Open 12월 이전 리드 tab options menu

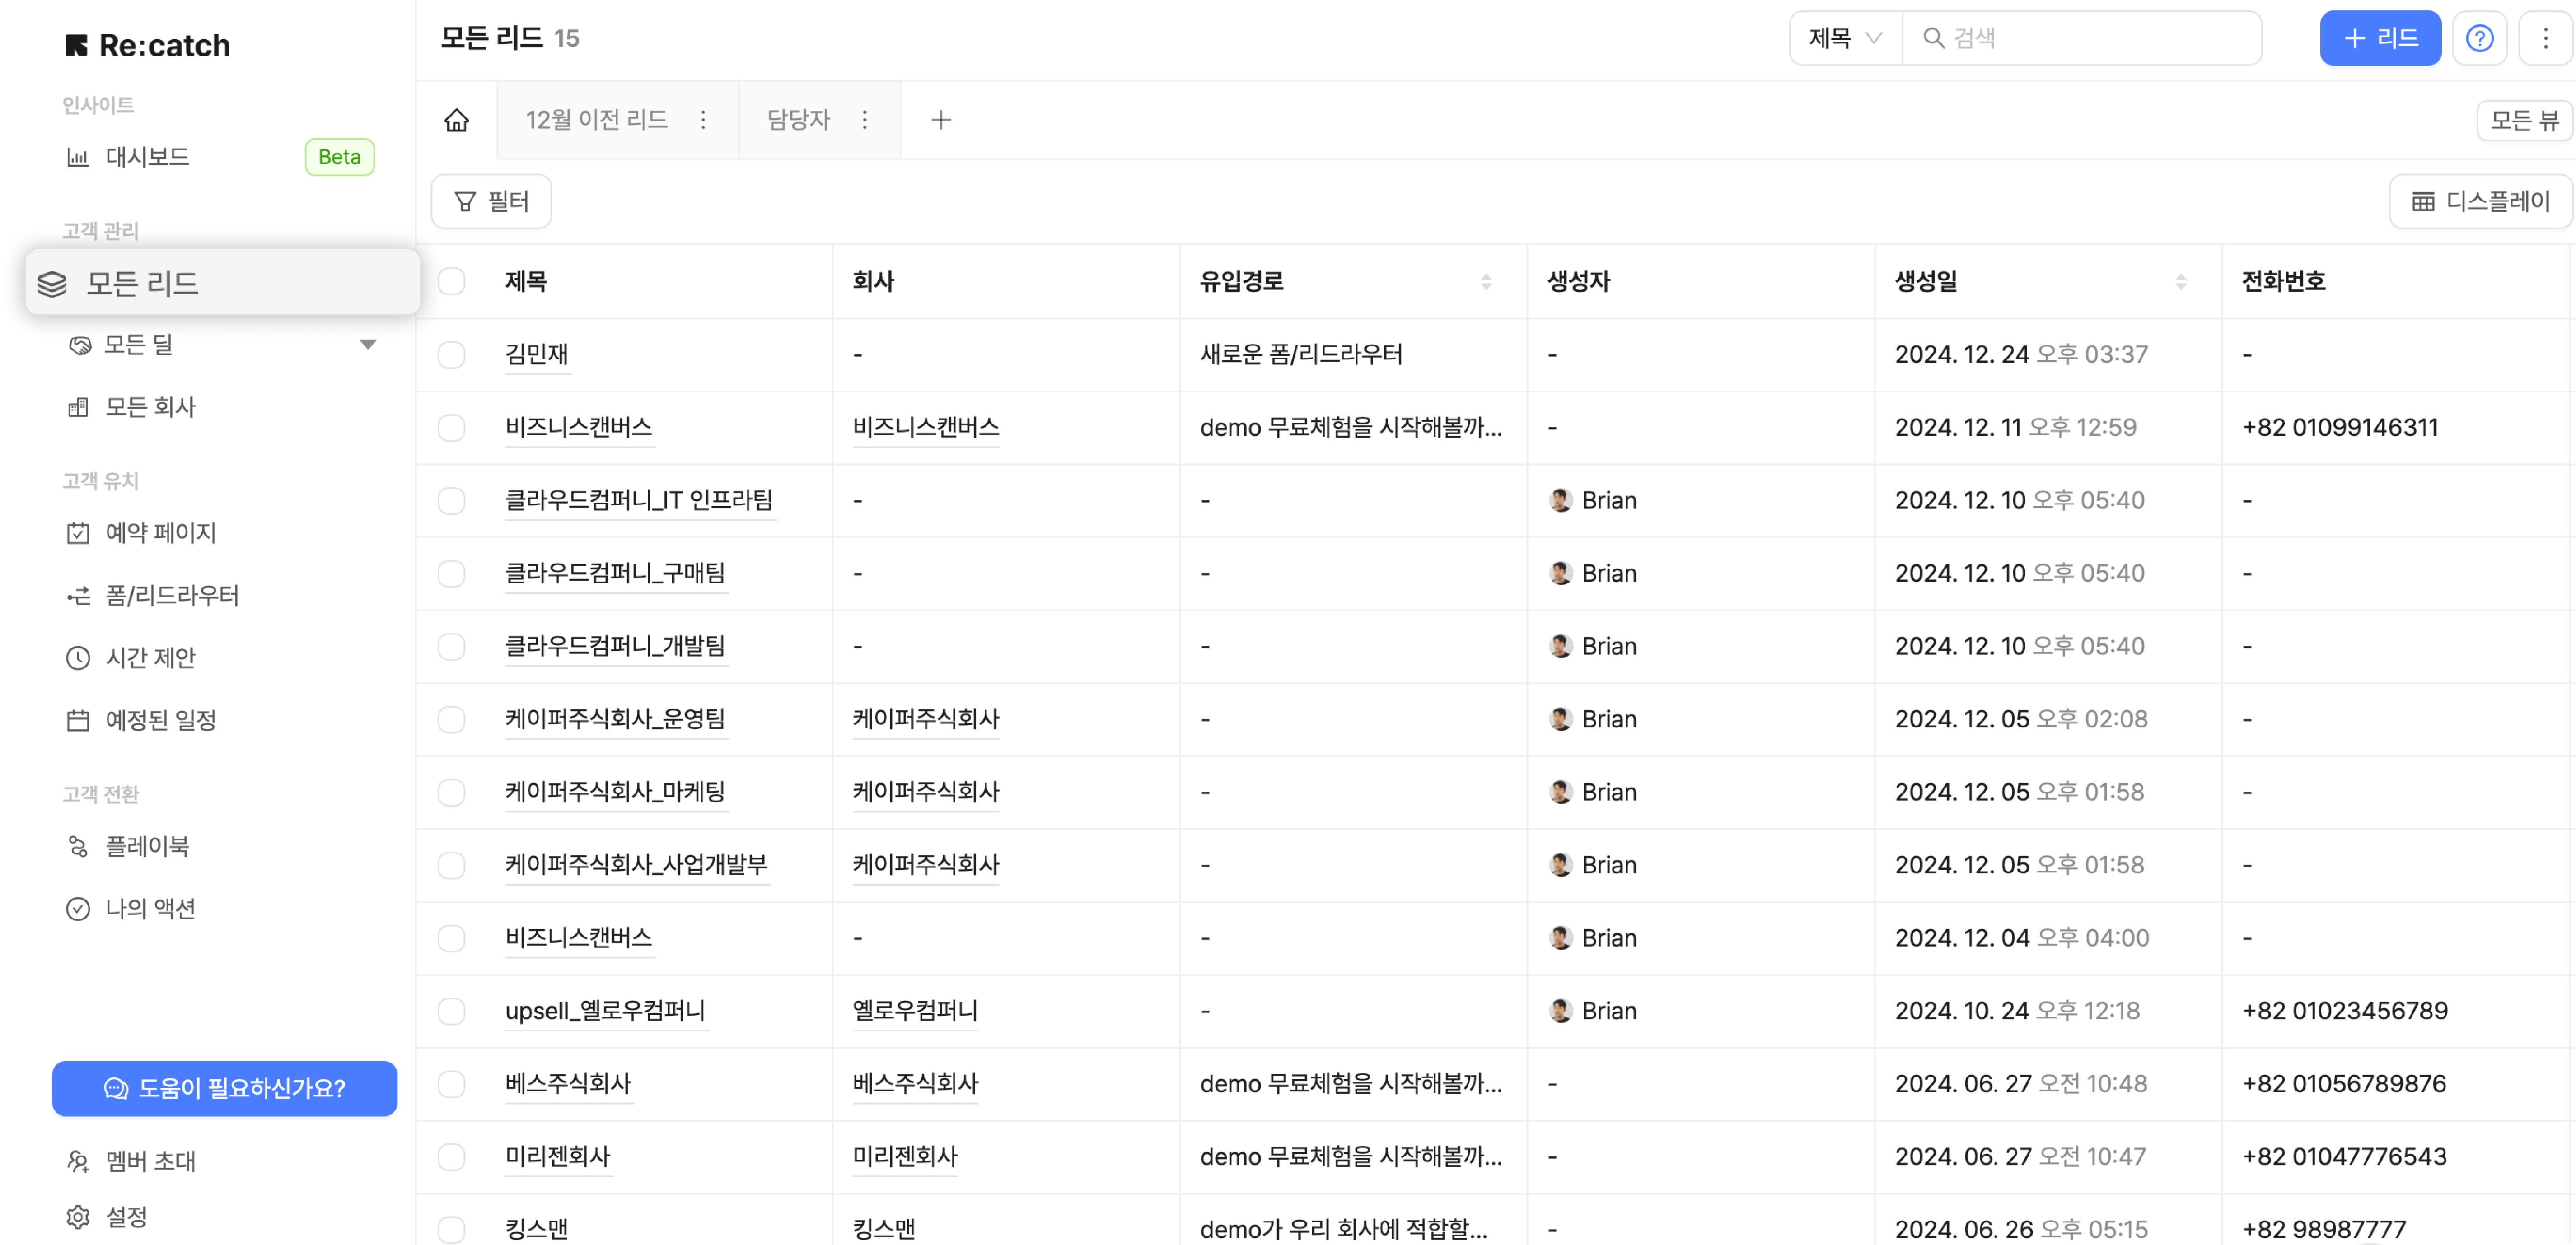pyautogui.click(x=703, y=120)
